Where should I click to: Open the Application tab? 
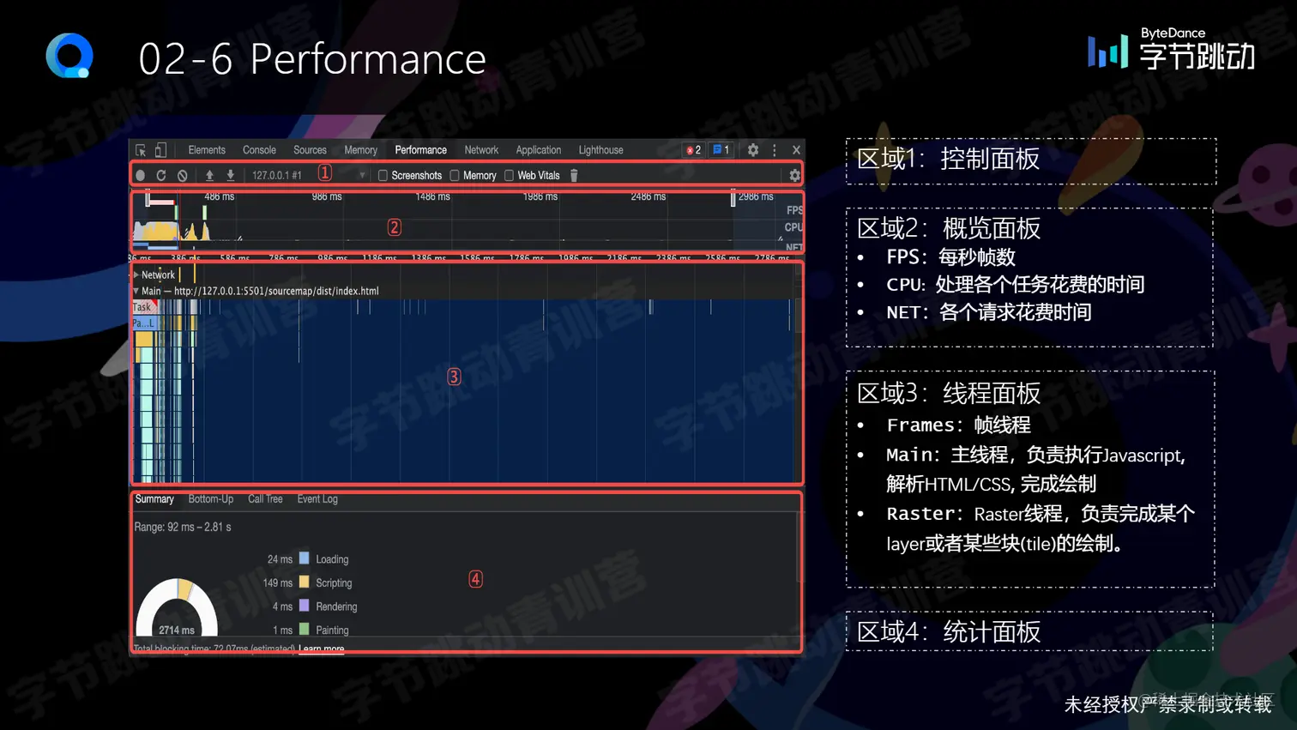[538, 150]
